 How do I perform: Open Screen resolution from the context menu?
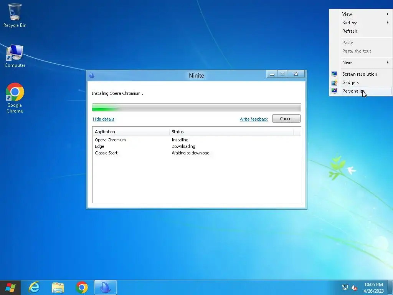point(361,74)
